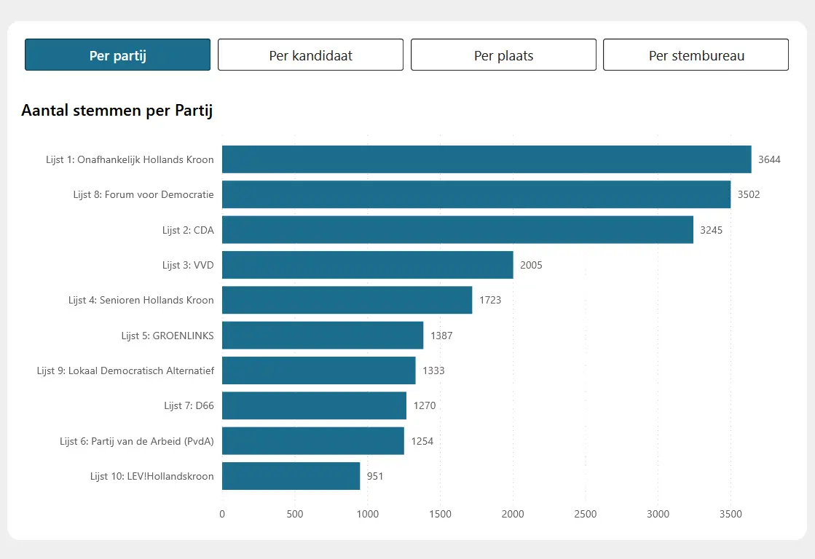
Task: Select the GROENLINKS bar
Action: click(322, 336)
